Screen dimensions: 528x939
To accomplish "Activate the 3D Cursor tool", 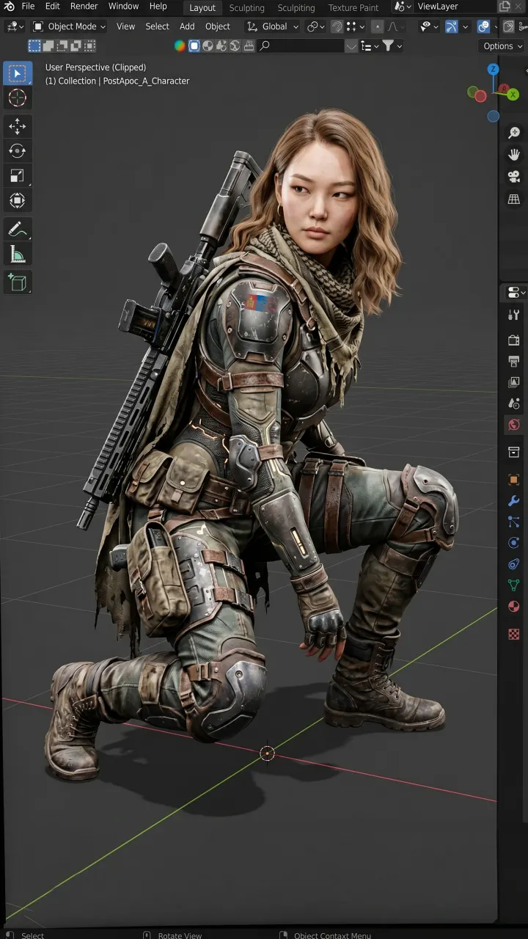I will tap(17, 98).
